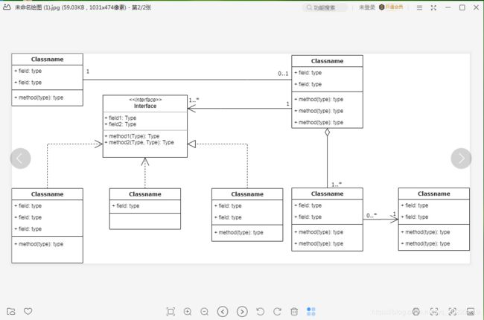
Task: Click the app logo in title bar
Action: tap(7, 7)
